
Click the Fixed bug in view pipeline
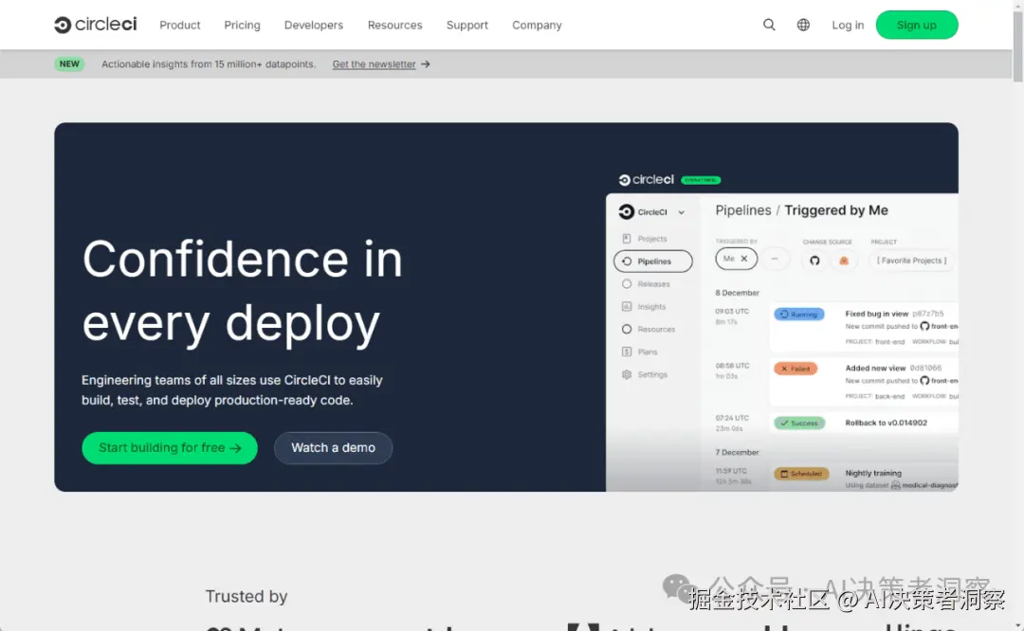876,314
